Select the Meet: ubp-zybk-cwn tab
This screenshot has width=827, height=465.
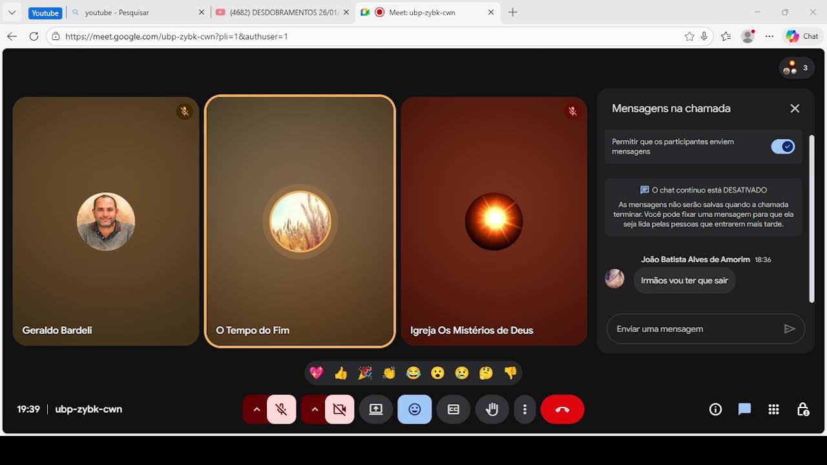[427, 12]
